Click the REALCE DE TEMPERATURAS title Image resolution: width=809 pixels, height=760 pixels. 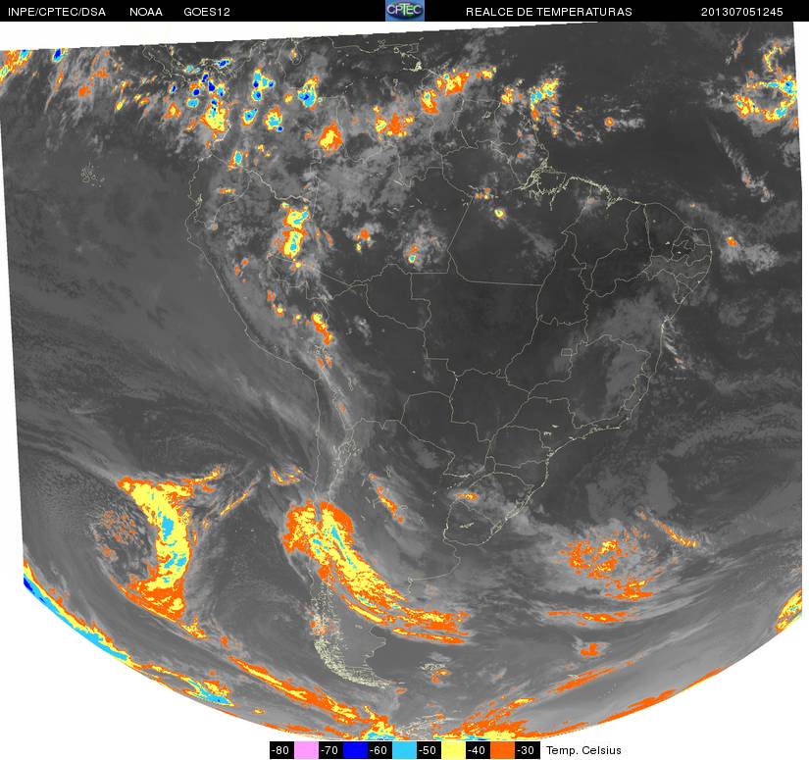pos(549,12)
